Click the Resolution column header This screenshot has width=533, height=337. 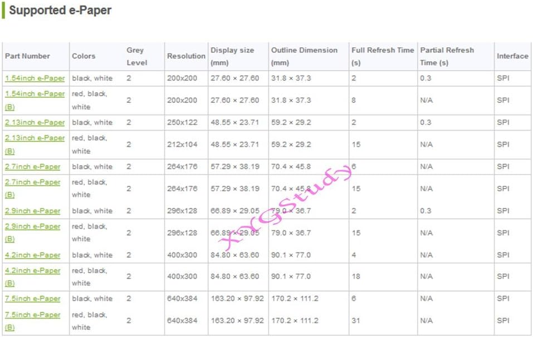click(x=186, y=56)
